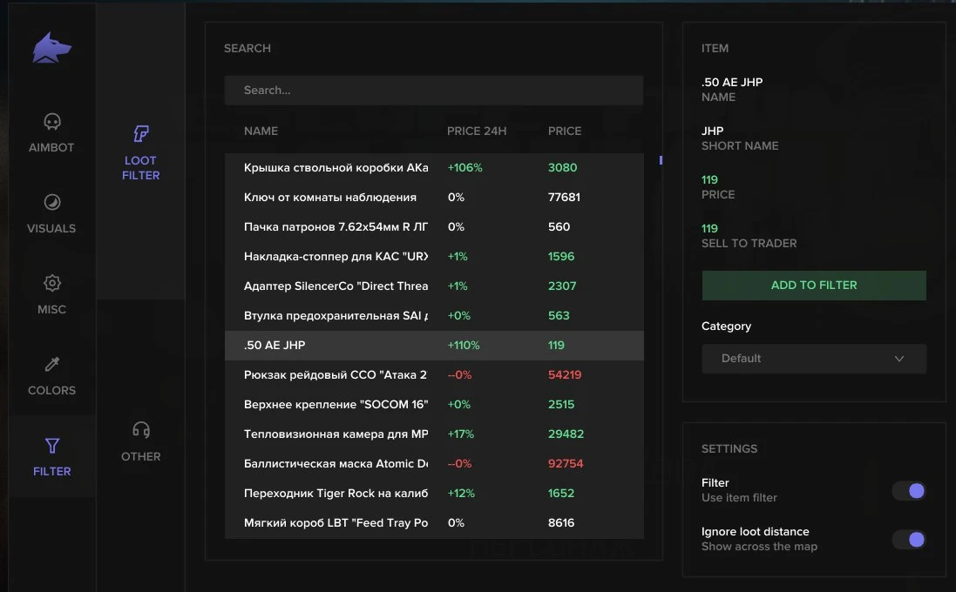
Task: Click the ADD TO FILTER button
Action: click(814, 285)
